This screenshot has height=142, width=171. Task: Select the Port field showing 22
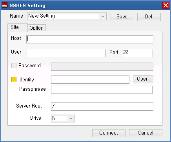(137, 53)
